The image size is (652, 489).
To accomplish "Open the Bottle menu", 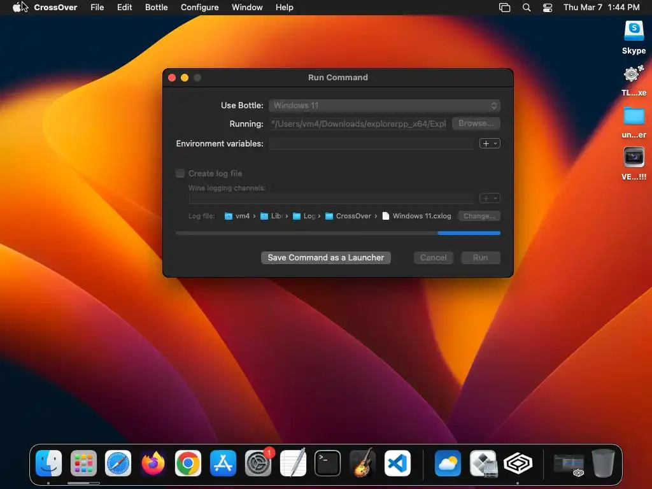I will tap(157, 7).
